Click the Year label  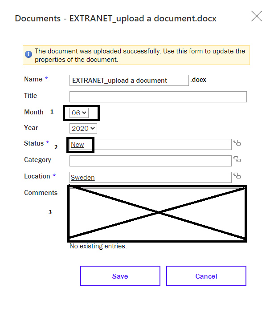[31, 128]
